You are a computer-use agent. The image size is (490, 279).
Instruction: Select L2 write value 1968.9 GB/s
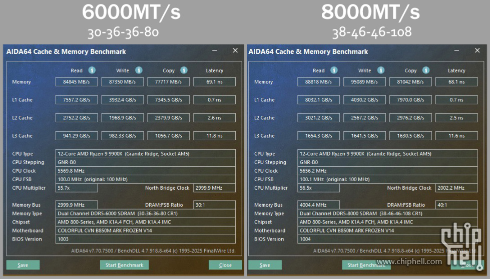click(x=123, y=118)
